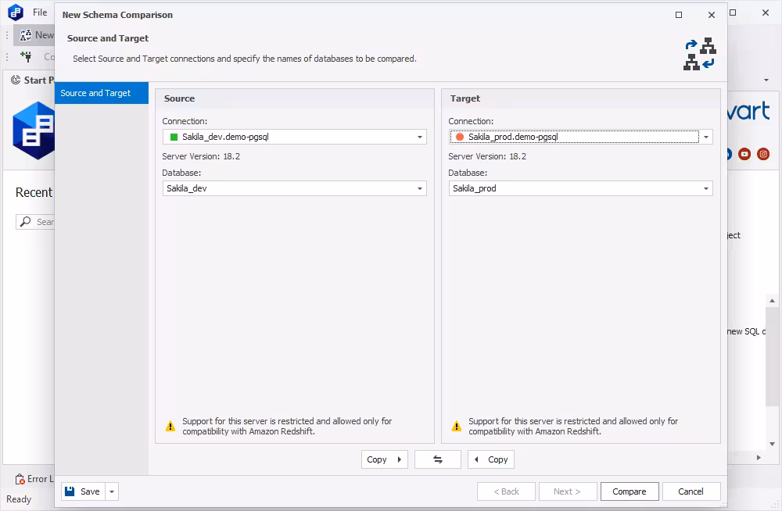Viewport: 782px width, 511px height.
Task: Click the search box in Recent section
Action: (x=35, y=222)
